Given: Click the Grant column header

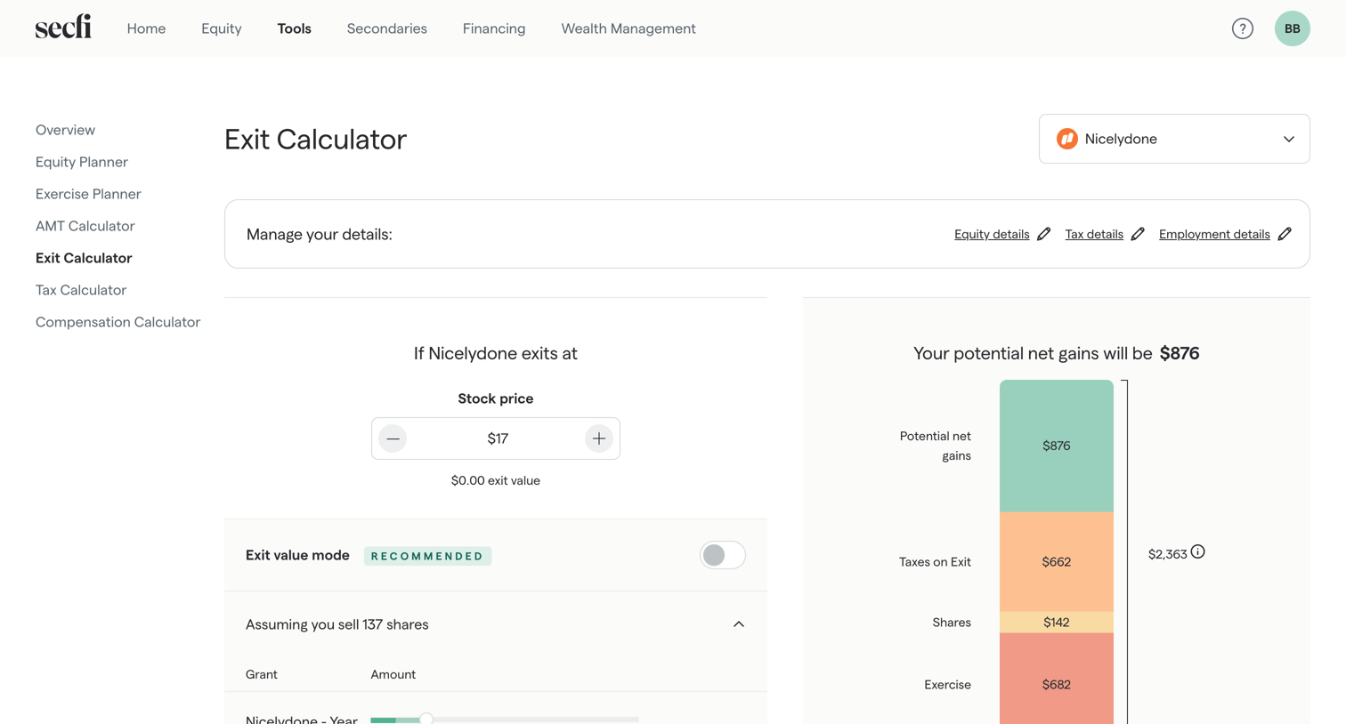Looking at the screenshot, I should [262, 674].
